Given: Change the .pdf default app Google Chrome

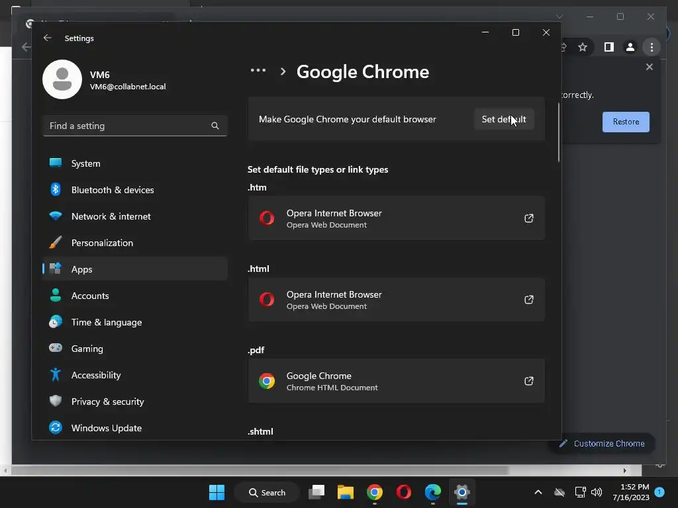Looking at the screenshot, I should 396,381.
